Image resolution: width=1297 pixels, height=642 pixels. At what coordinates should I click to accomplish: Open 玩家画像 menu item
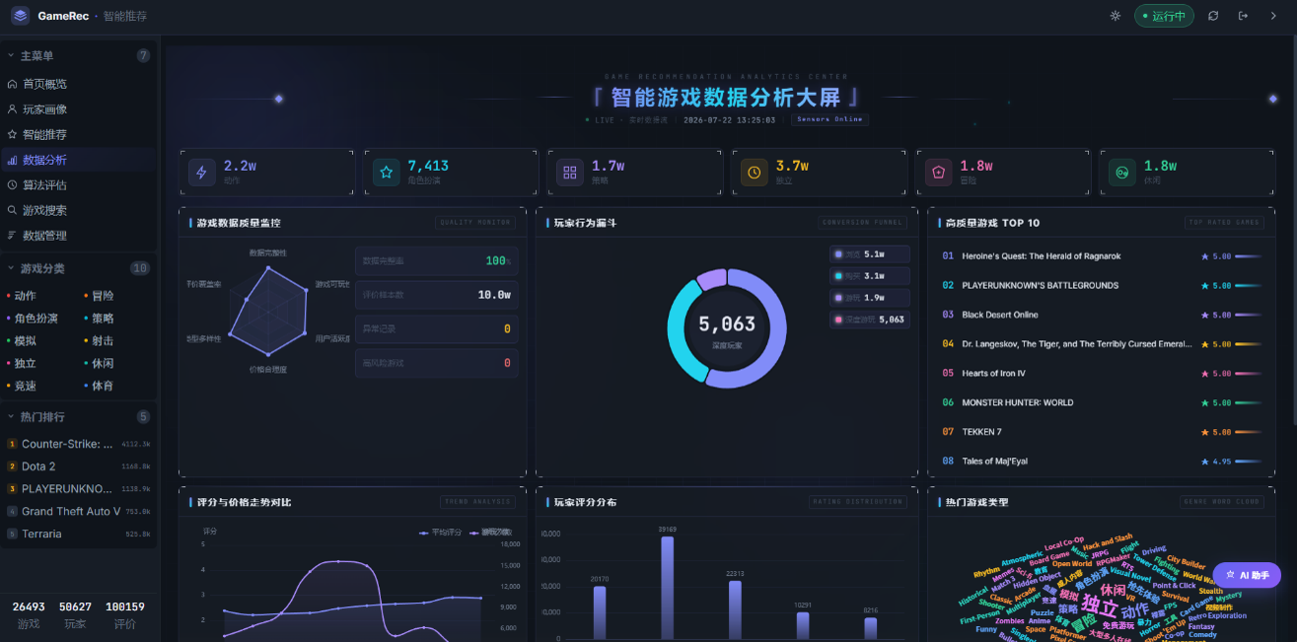coord(79,109)
